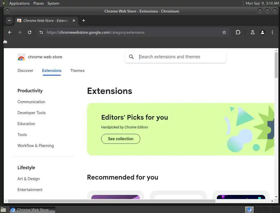Click the search magnifier icon
Viewport: 280px width, 213px height.
132,57
